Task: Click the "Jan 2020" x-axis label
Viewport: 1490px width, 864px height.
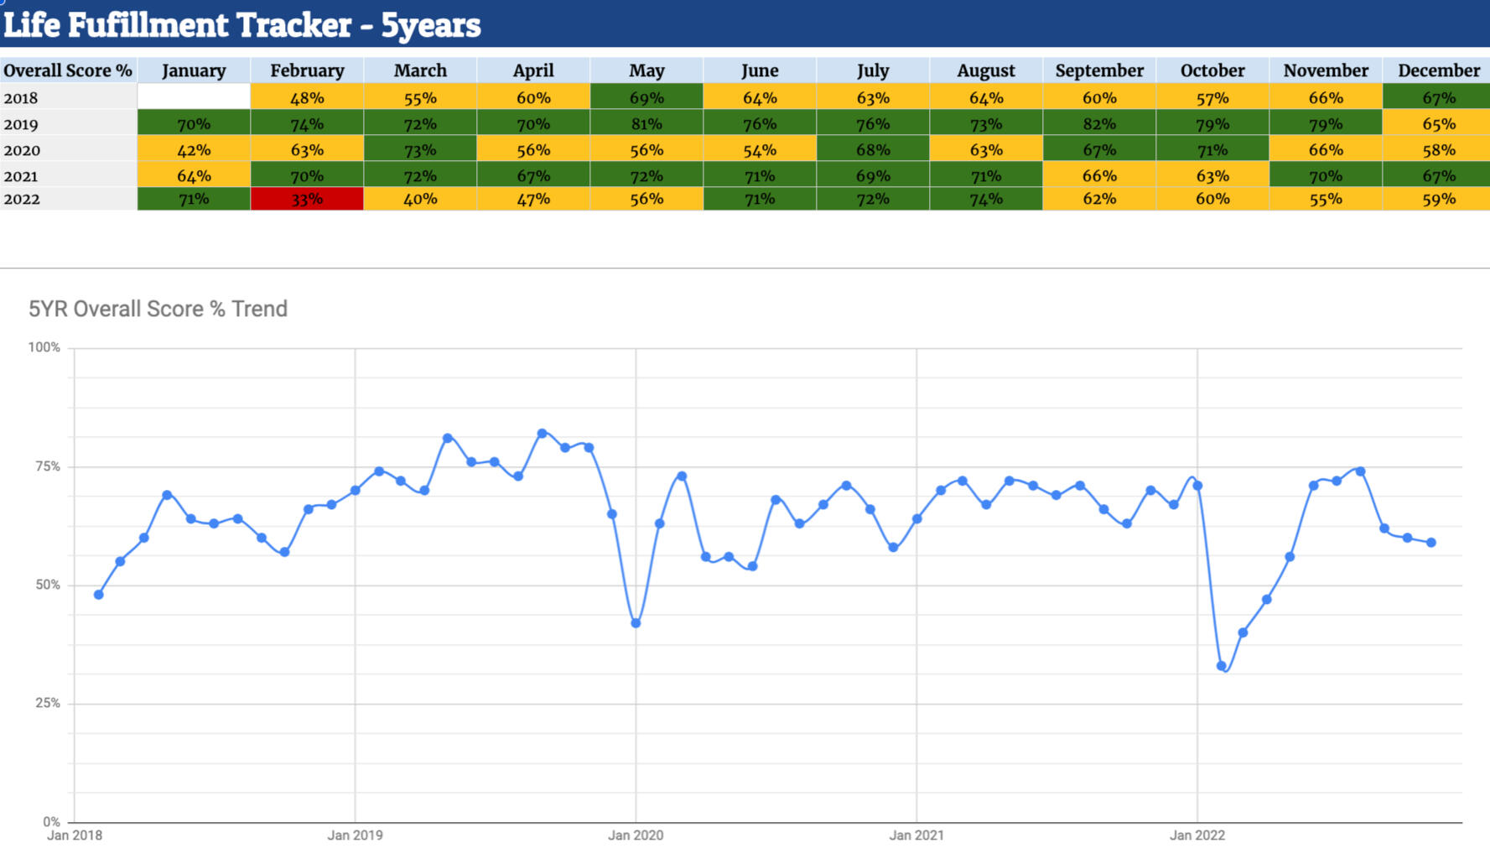Action: pyautogui.click(x=636, y=835)
